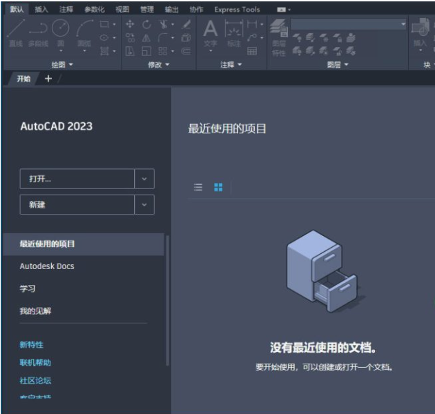
Task: Select the Copy tool in Modify panel
Action: 130,38
